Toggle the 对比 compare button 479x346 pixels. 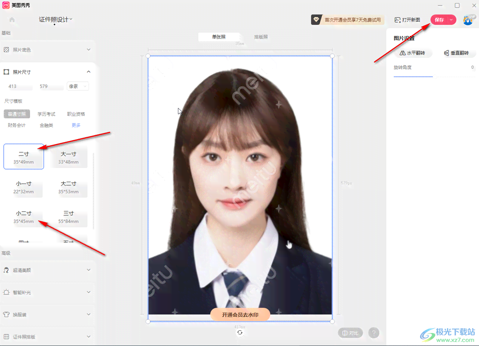pos(350,333)
